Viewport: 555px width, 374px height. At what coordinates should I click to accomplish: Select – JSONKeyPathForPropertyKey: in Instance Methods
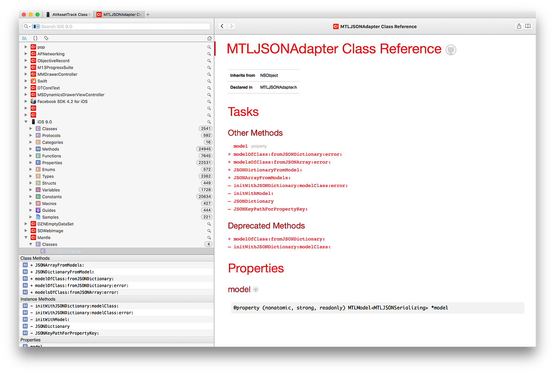click(117, 333)
